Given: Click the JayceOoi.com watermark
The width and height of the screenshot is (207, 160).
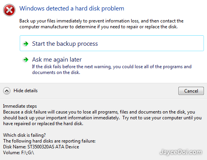Looking at the screenshot, I should tap(181, 152).
